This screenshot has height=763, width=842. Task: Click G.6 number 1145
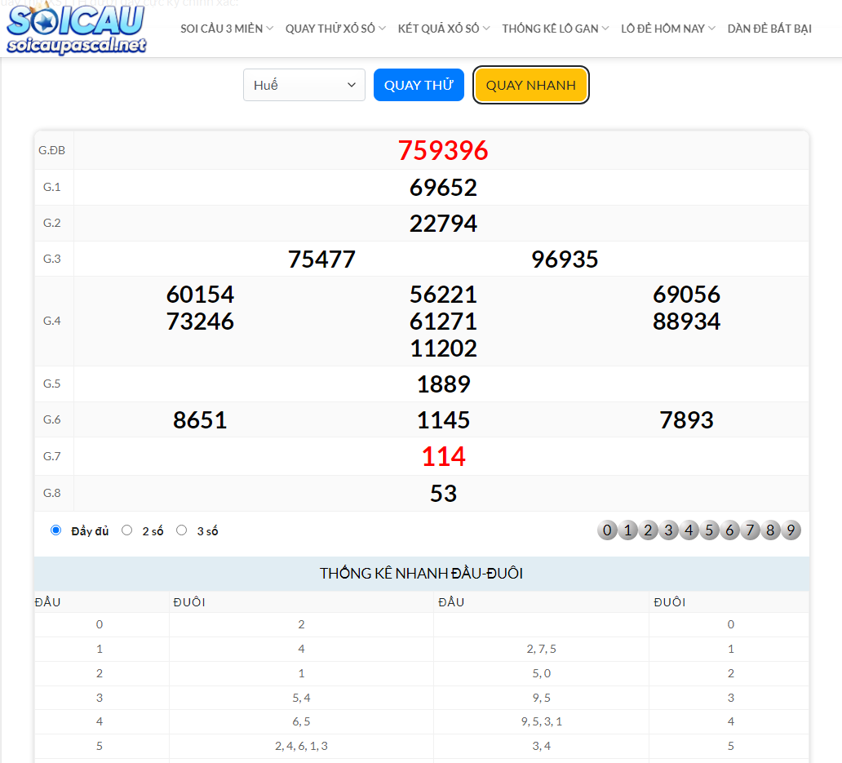tap(443, 420)
